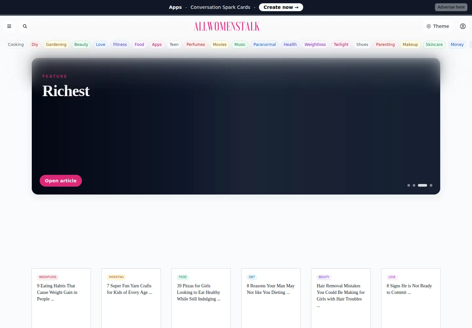472x328 pixels.
Task: Open the Diy category
Action: [x=35, y=45]
